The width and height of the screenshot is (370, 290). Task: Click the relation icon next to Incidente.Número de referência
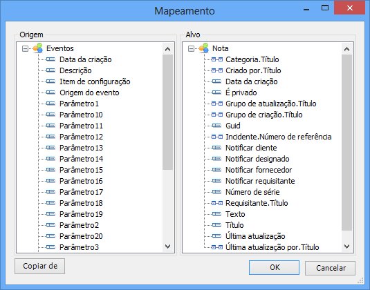pos(217,137)
